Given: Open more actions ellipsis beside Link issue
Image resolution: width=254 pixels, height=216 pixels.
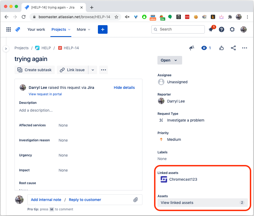Looking at the screenshot, I should coord(104,70).
